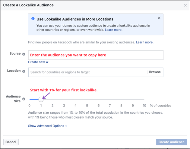Dismiss the Lookalike Audiences info banner
Image resolution: width=190 pixels, height=149 pixels.
click(159, 18)
